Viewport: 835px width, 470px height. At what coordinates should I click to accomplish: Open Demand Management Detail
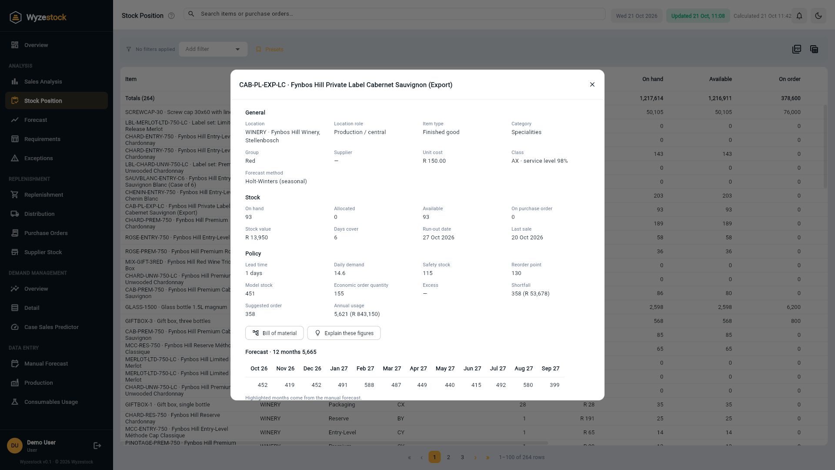[57, 308]
